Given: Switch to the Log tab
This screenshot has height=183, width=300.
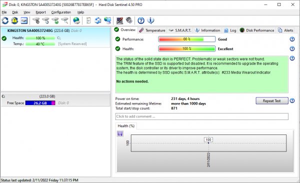Looking at the screenshot, I should pyautogui.click(x=230, y=30).
